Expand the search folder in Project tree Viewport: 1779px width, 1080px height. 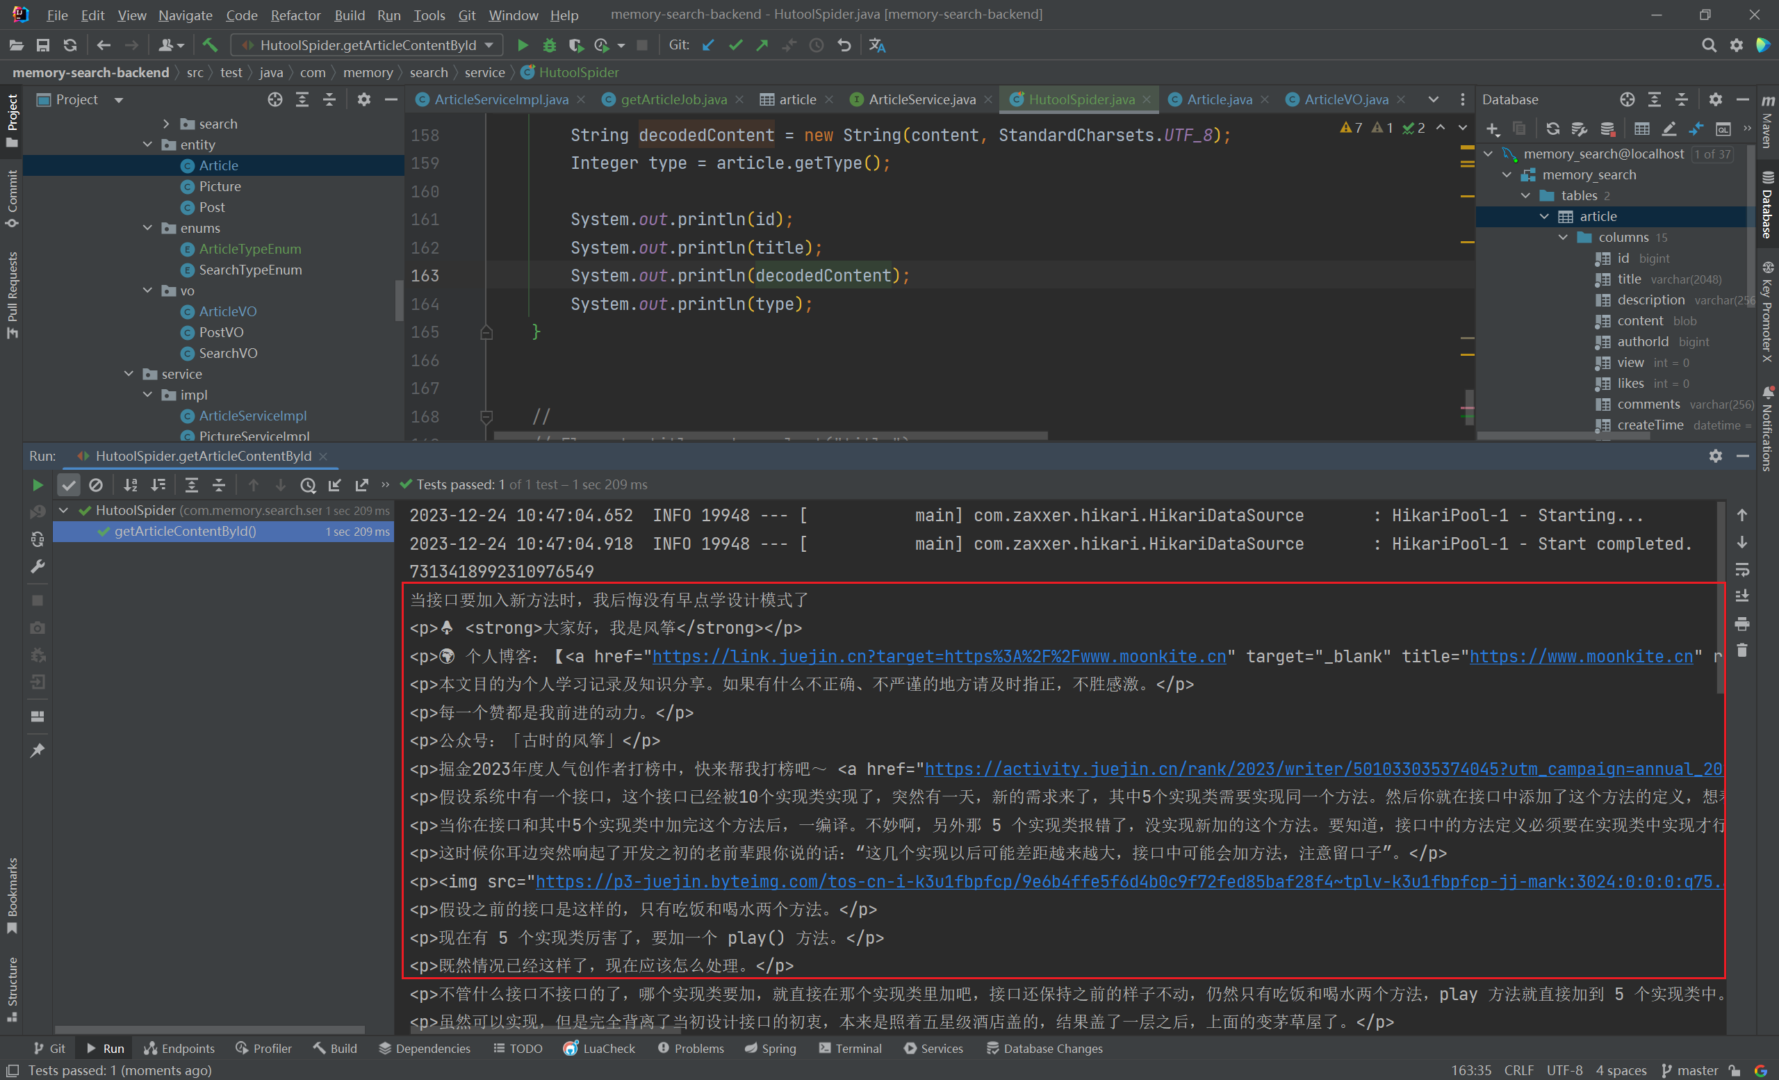click(x=167, y=124)
